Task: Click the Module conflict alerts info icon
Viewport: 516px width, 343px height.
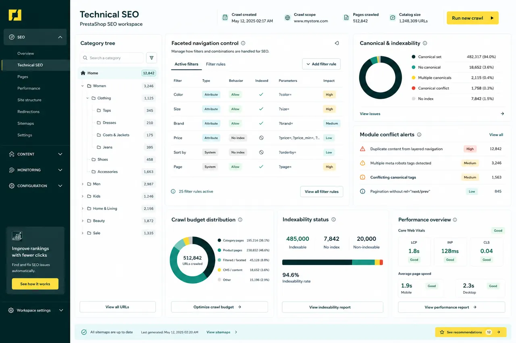Action: tap(419, 135)
